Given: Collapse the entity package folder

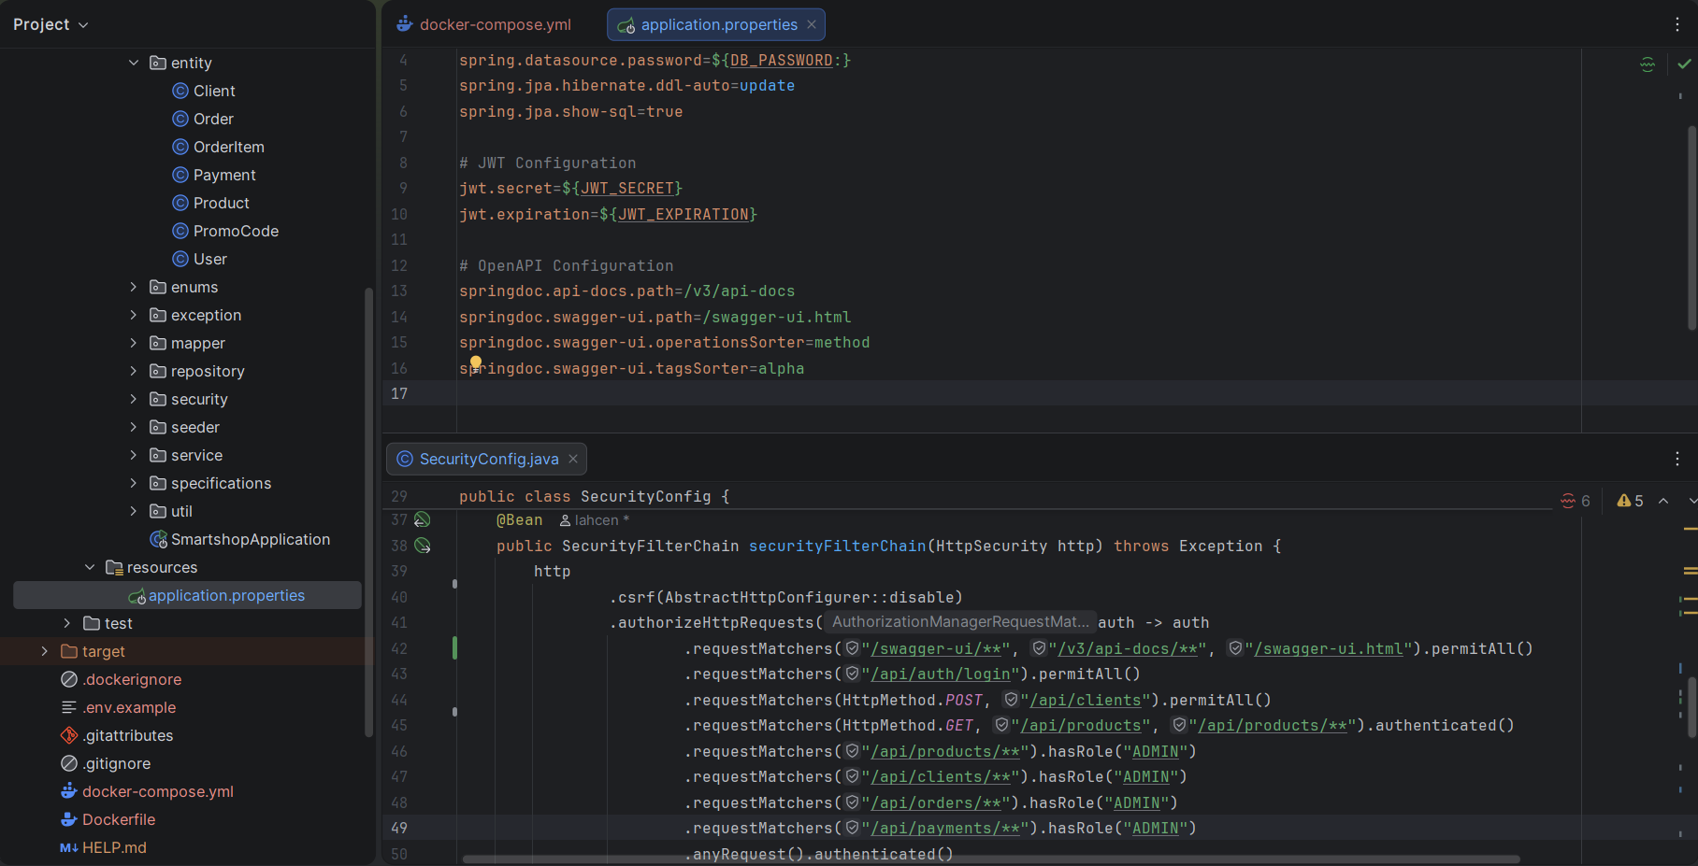Looking at the screenshot, I should pos(134,63).
